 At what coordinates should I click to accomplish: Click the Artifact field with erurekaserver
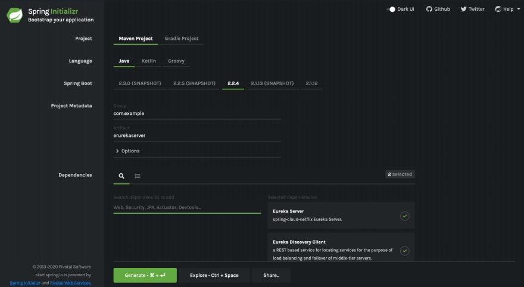[197, 136]
